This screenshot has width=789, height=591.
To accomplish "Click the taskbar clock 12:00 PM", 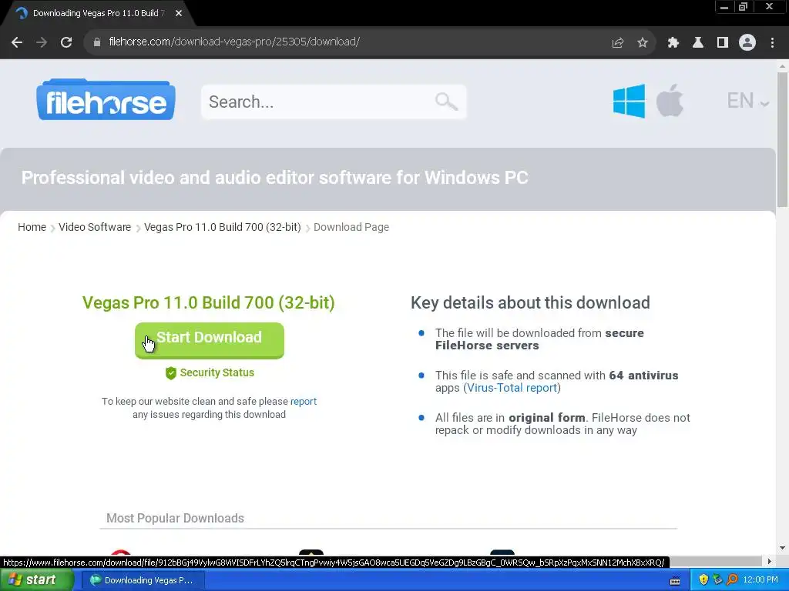I will click(x=760, y=580).
